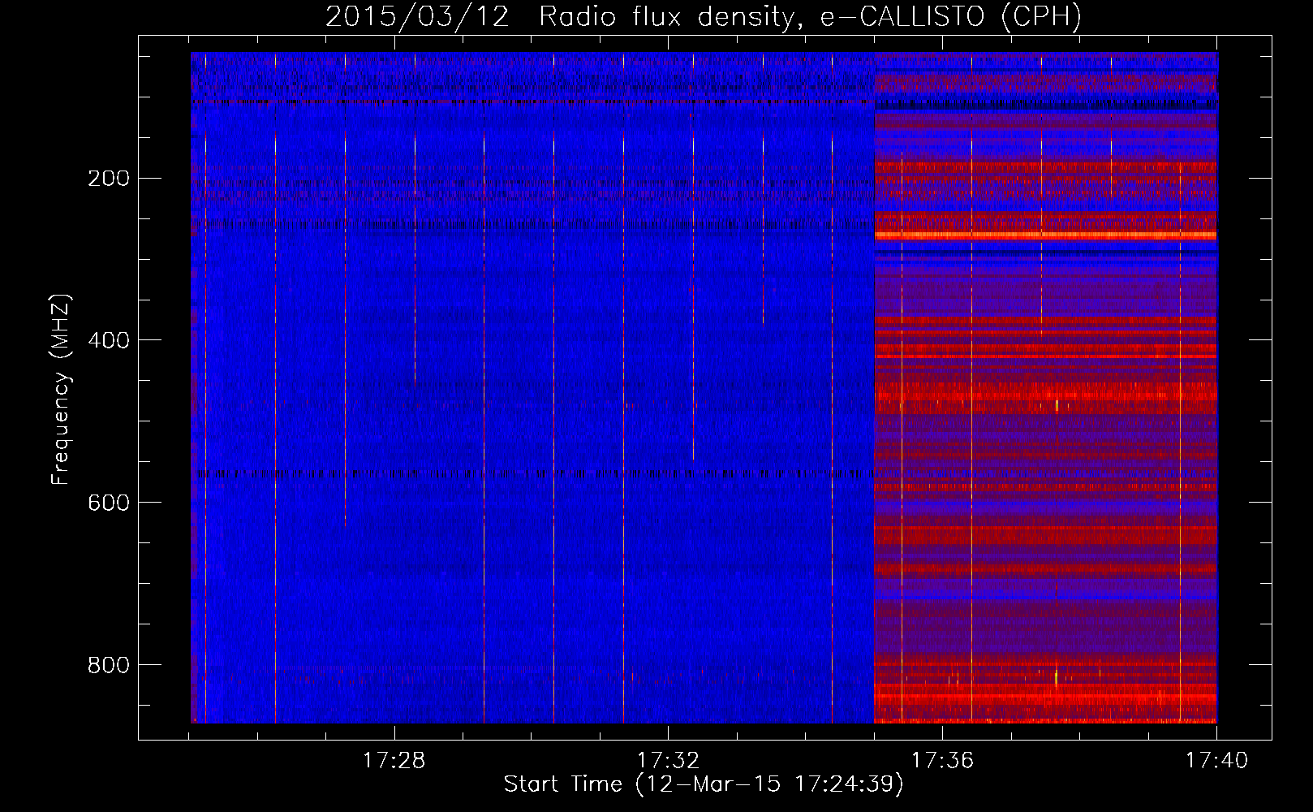
Task: Click the '17:28' time tick label
Action: (x=394, y=761)
